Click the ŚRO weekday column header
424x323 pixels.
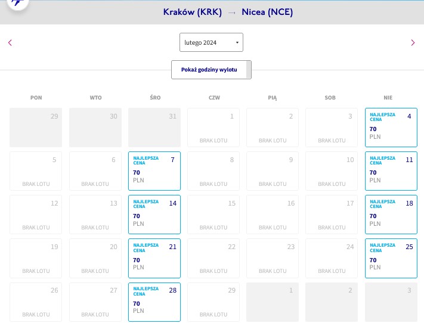click(x=155, y=98)
